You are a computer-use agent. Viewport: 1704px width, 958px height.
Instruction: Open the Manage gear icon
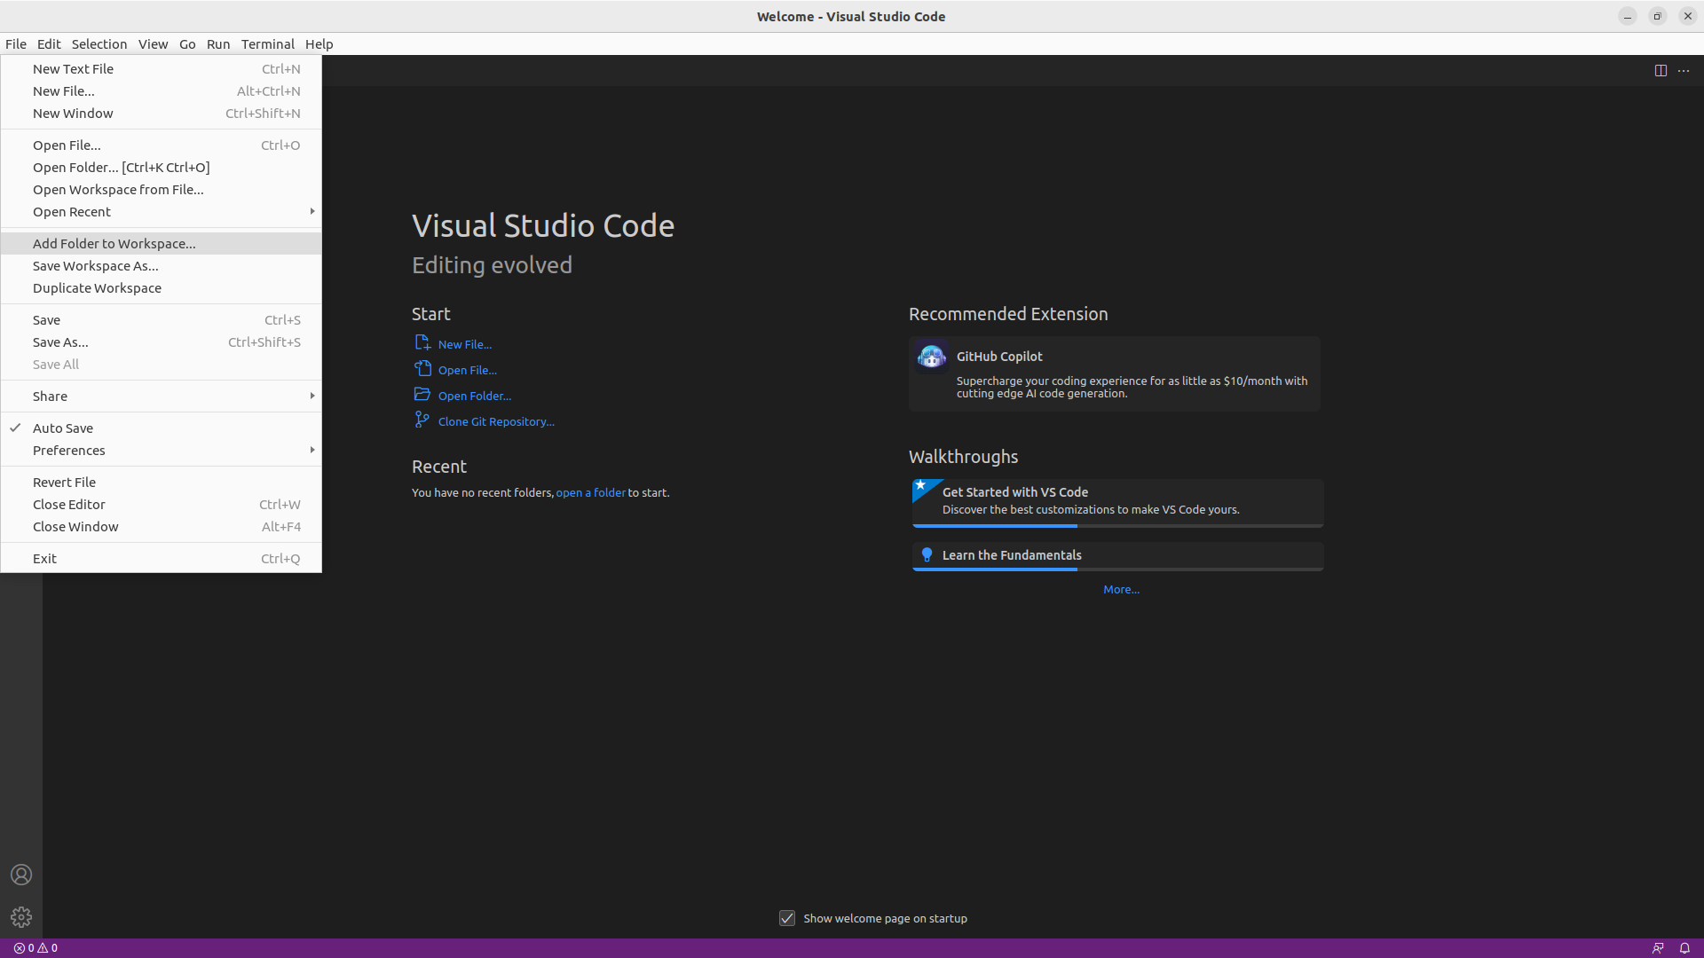click(x=21, y=917)
